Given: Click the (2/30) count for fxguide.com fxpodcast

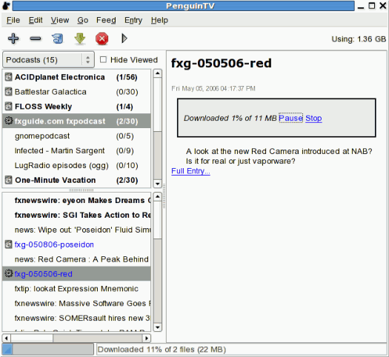Looking at the screenshot, I should 127,121.
